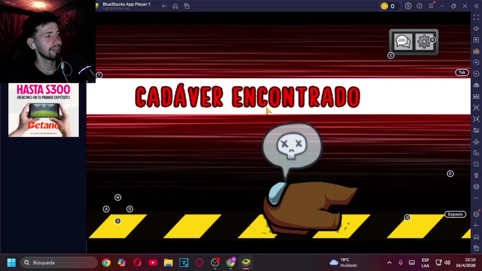Click the Espacio key overlay
The image size is (482, 271).
click(x=455, y=214)
